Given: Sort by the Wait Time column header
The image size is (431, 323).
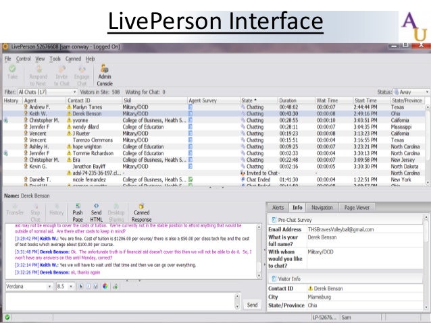Looking at the screenshot, I should [x=334, y=100].
